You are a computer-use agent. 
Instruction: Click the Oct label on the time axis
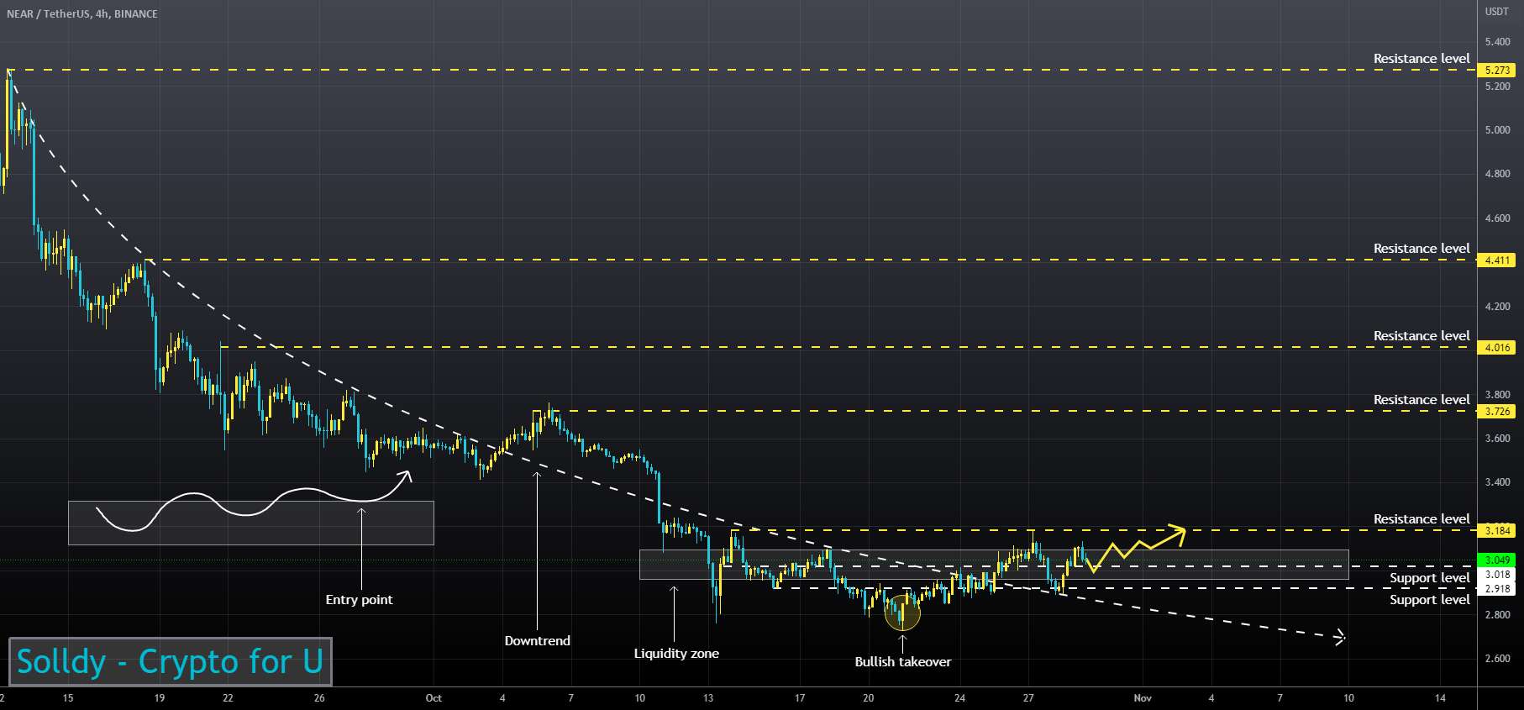click(434, 698)
